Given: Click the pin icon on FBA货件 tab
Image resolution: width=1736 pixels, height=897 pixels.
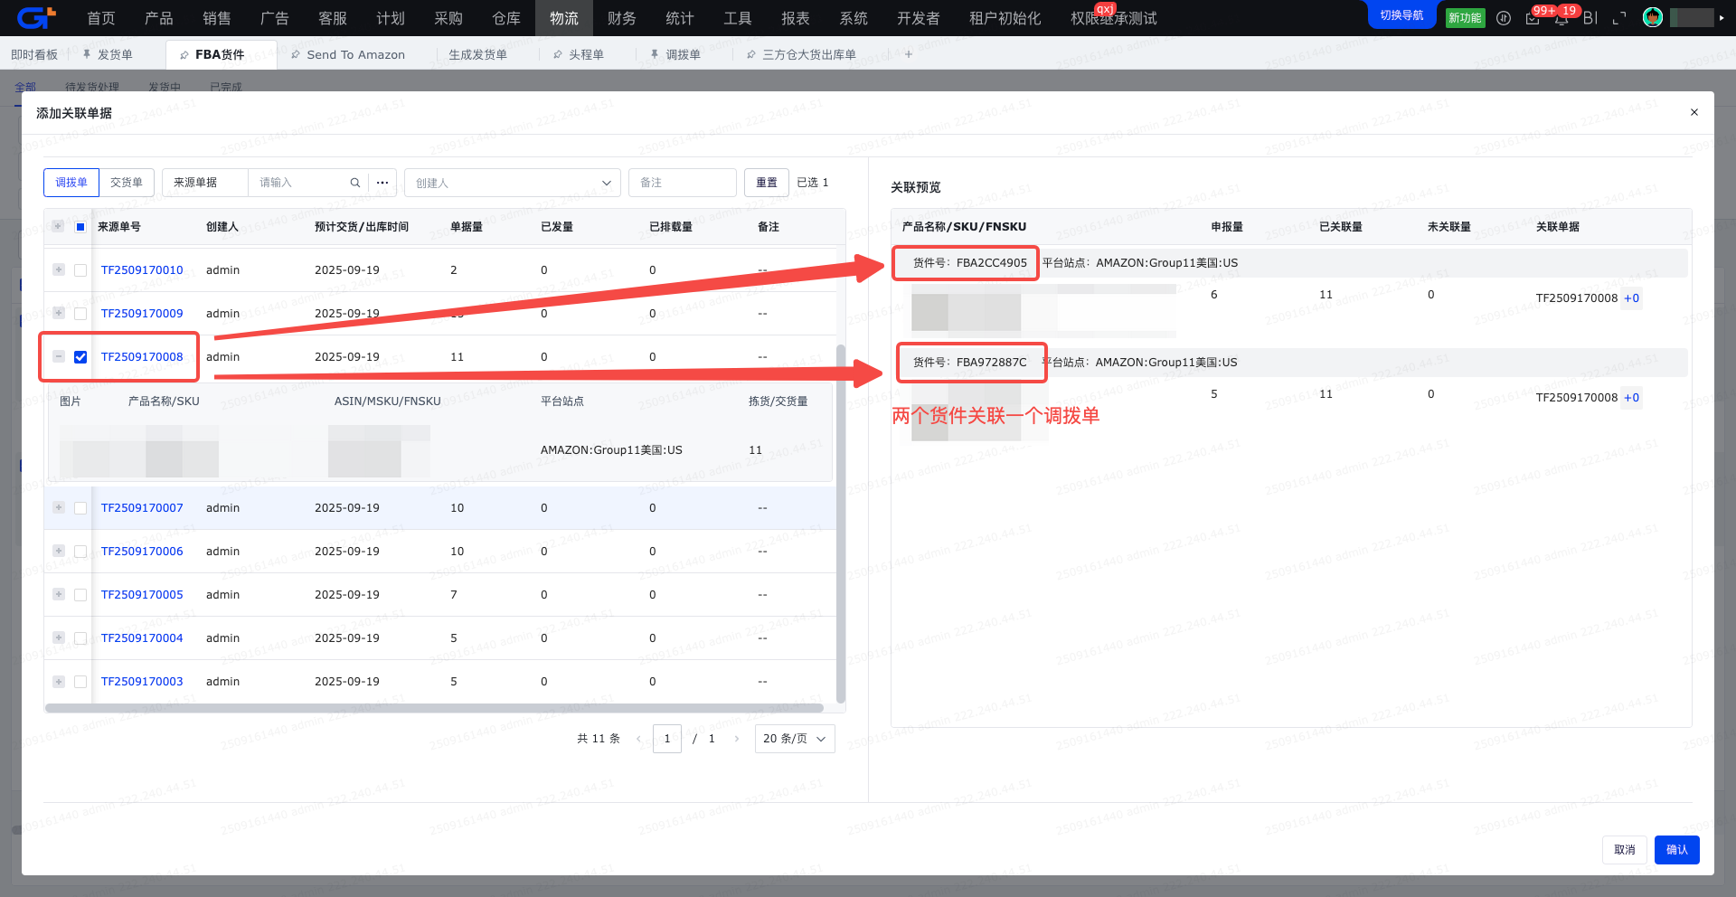Looking at the screenshot, I should pos(184,55).
